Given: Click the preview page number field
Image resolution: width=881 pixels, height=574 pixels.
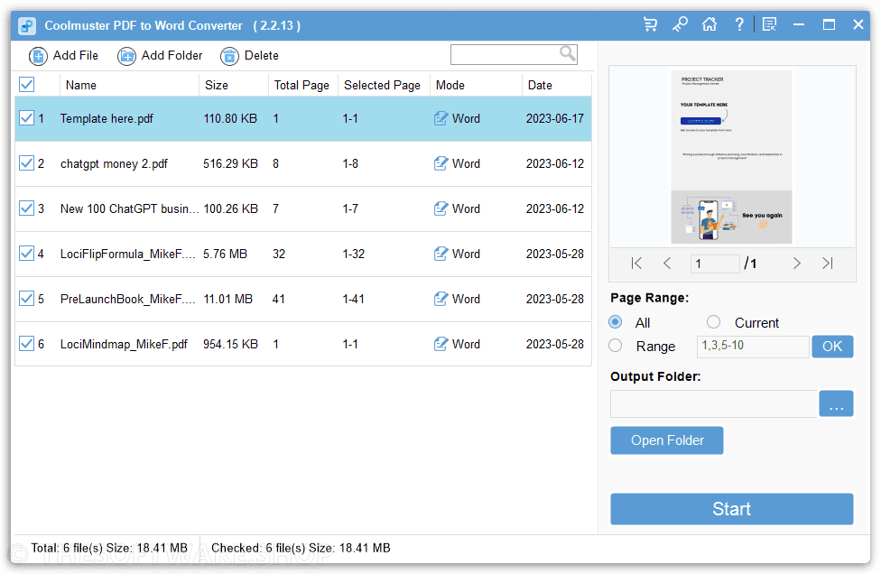Looking at the screenshot, I should click(715, 264).
